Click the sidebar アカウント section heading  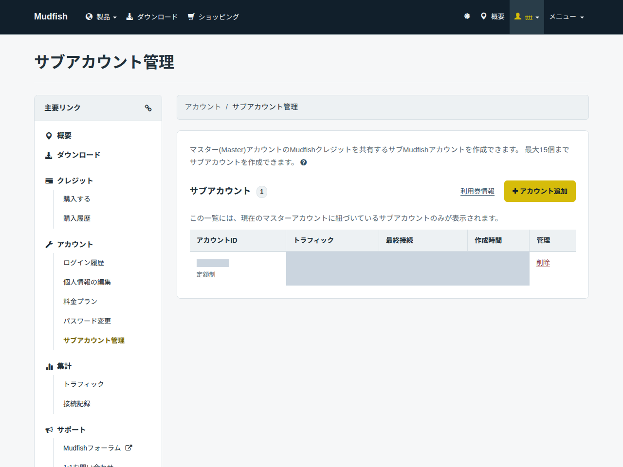click(75, 245)
